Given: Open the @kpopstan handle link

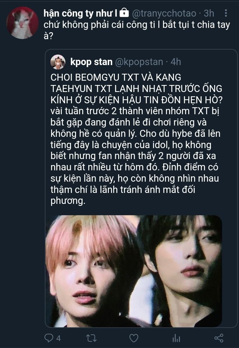Looking at the screenshot, I should point(139,62).
